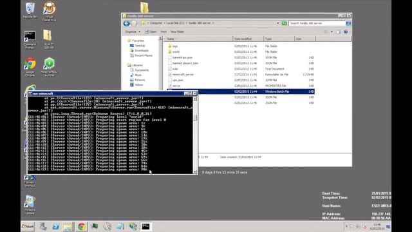Expand the arrow after Vanilla JAR server breadcrumb
Viewport: 412px width, 232px height.
[x=213, y=23]
